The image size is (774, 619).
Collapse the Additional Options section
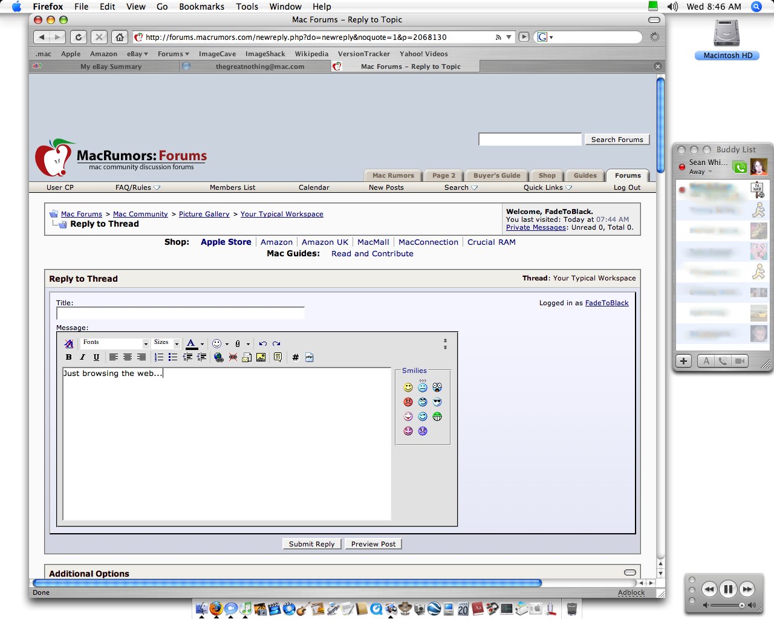(630, 572)
